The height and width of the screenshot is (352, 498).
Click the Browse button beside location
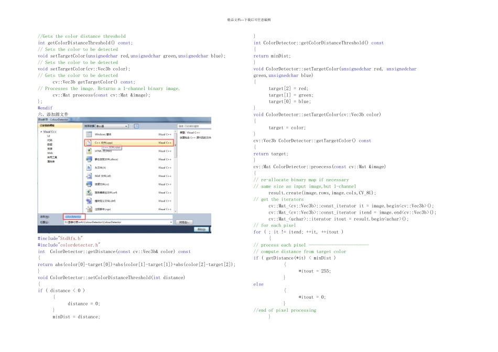(184, 222)
